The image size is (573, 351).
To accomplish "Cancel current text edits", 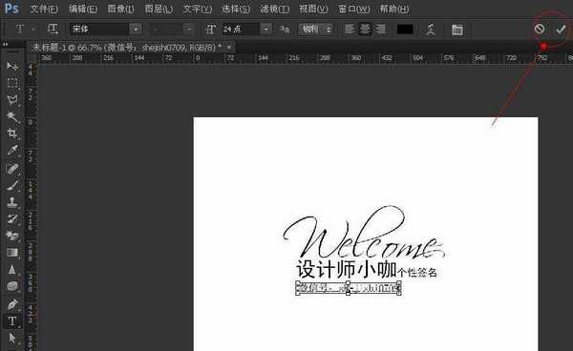I will pos(540,29).
